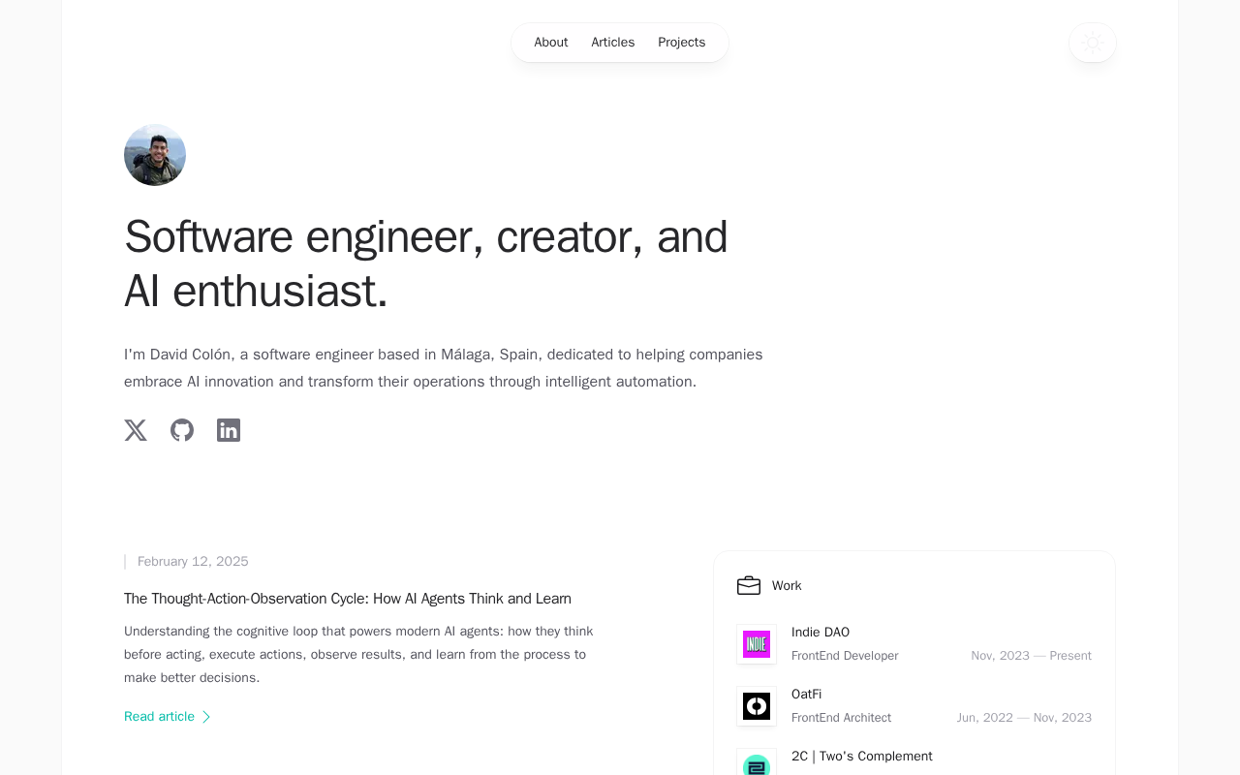Open the GitHub profile icon

click(182, 430)
